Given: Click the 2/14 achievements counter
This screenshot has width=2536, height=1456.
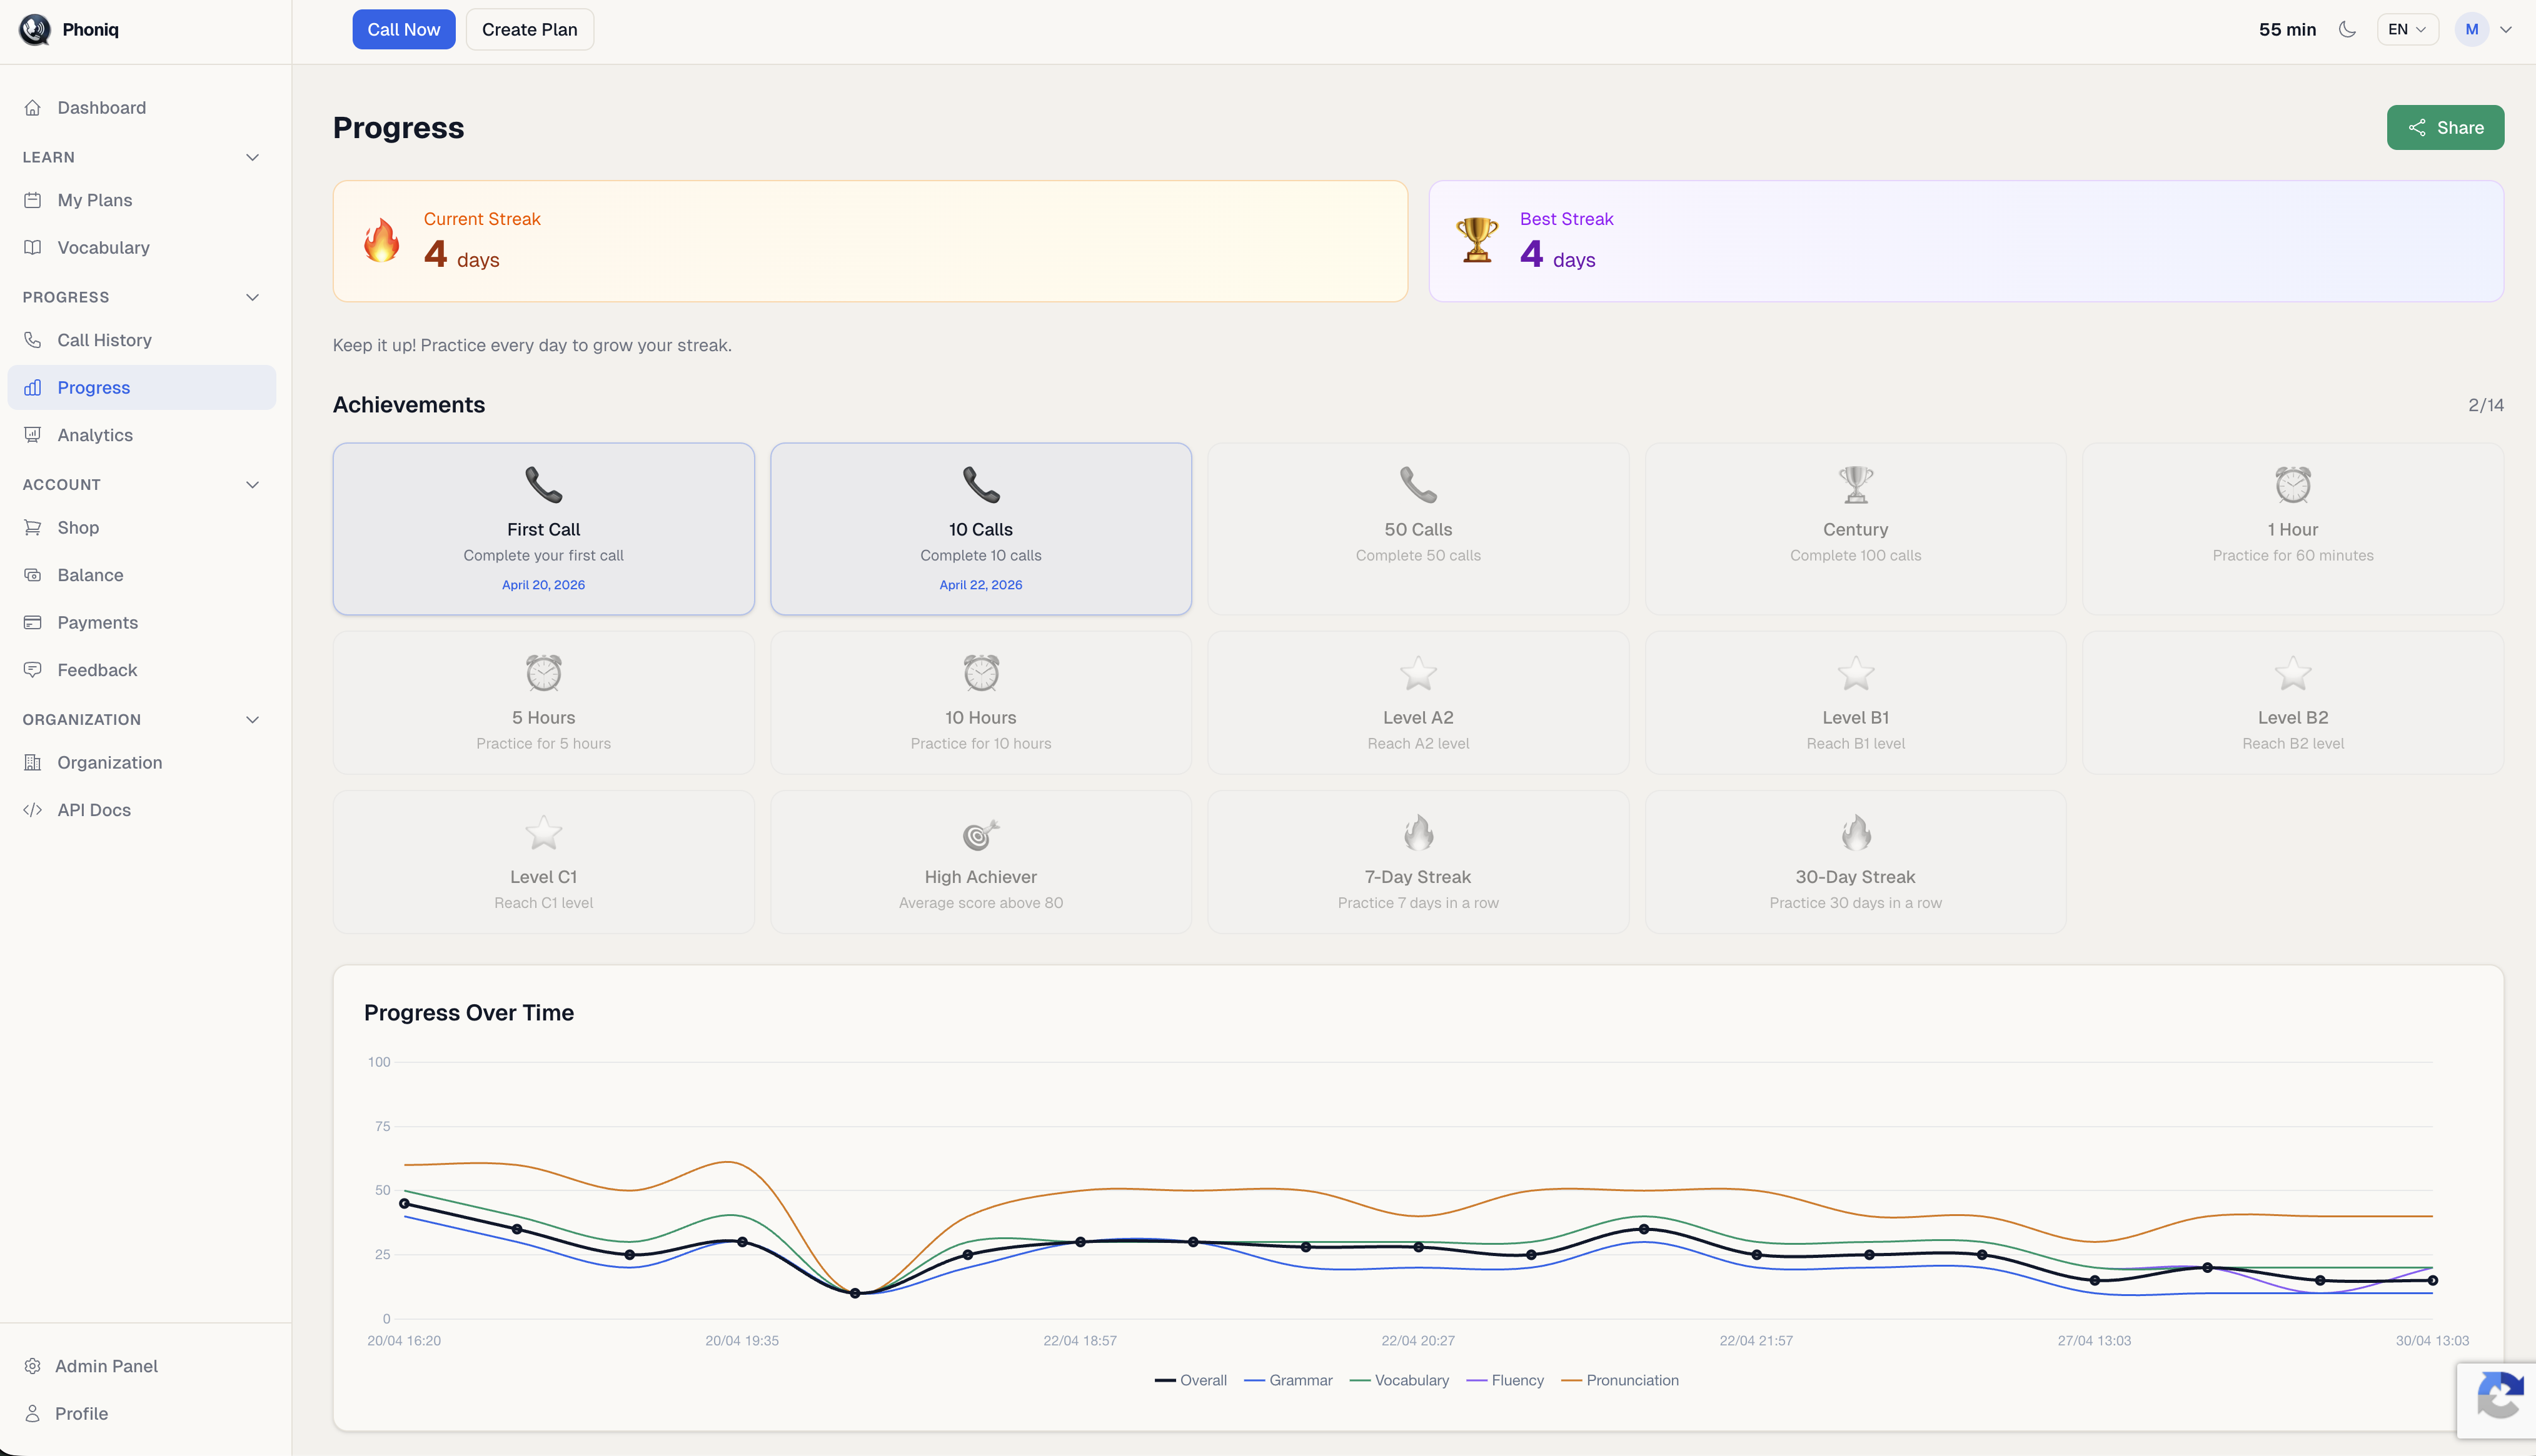Looking at the screenshot, I should (2485, 405).
